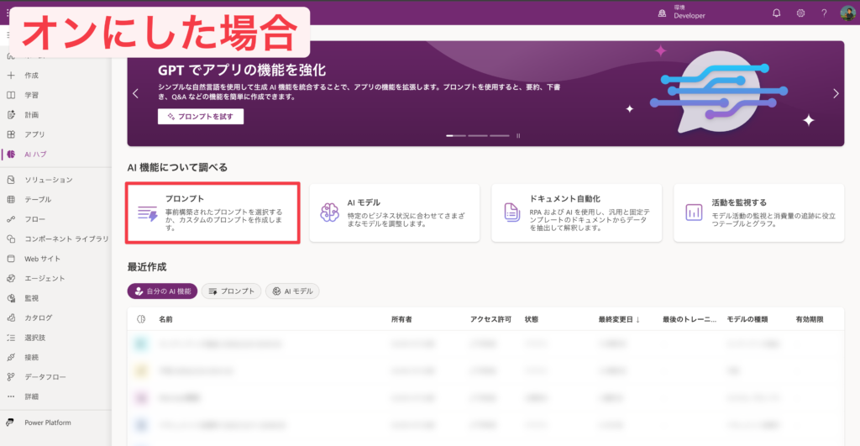This screenshot has width=860, height=446.
Task: Open the AI モデル card
Action: 395,213
